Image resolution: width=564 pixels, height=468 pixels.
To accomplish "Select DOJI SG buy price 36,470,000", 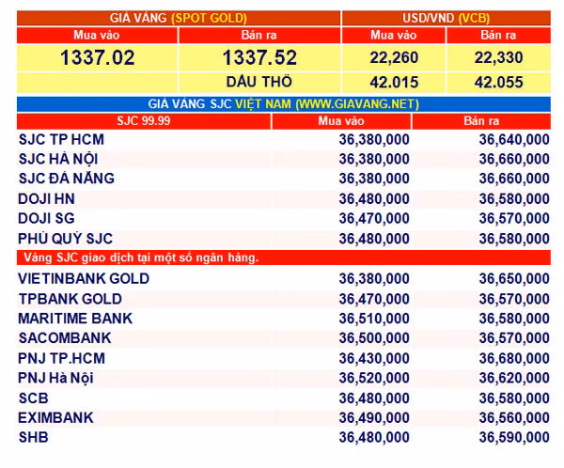I will [374, 218].
